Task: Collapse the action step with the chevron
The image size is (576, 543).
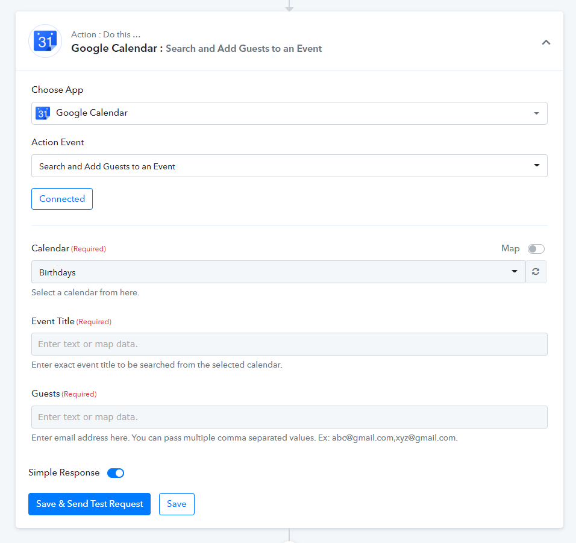Action: pos(546,42)
